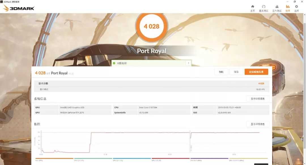Click the vertical marker on monitoring chart

coord(190,142)
